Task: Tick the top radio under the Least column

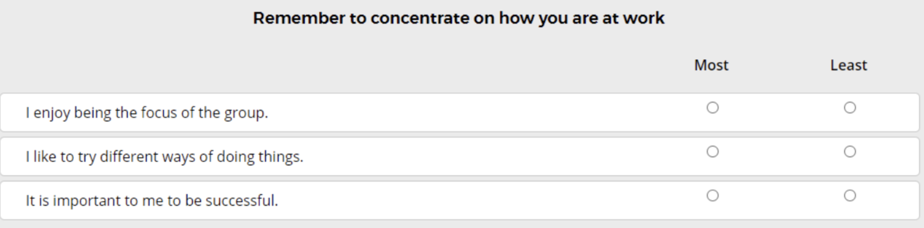Action: pos(849,108)
